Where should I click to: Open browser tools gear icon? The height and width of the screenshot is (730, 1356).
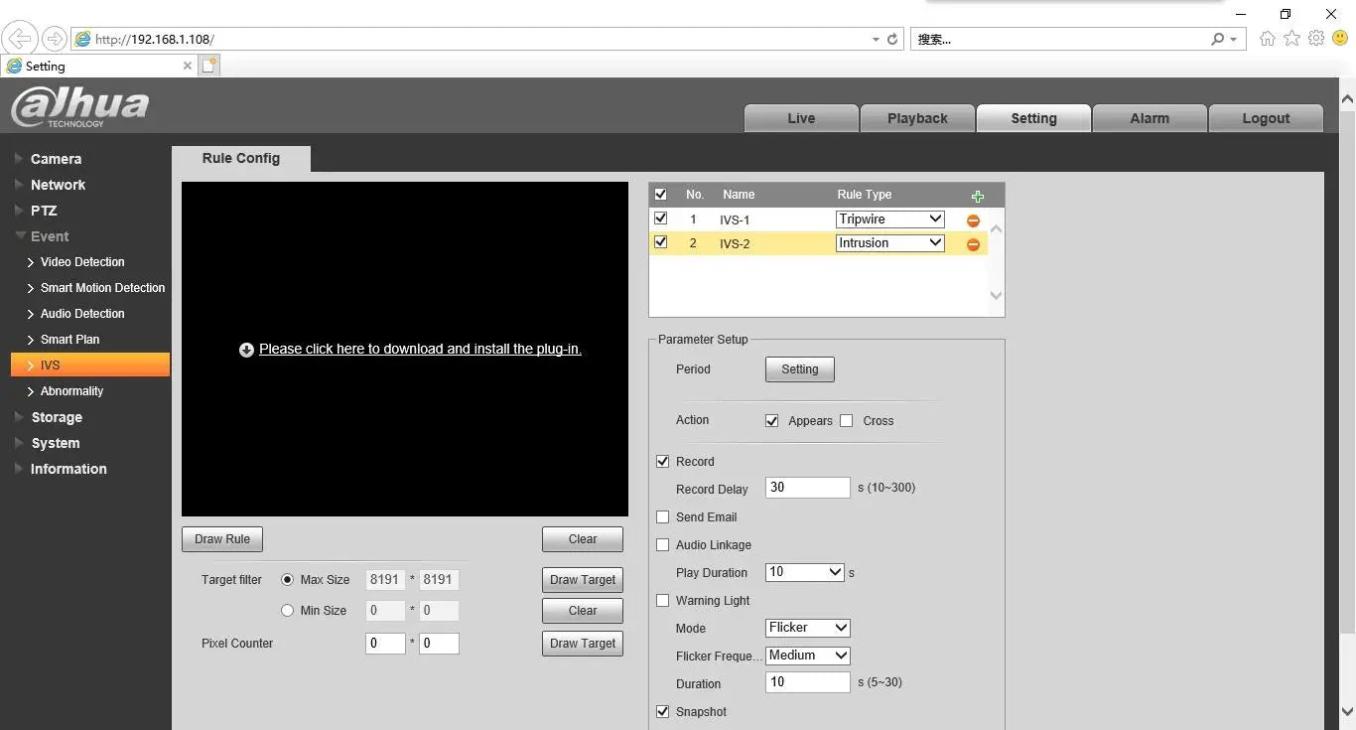tap(1316, 39)
